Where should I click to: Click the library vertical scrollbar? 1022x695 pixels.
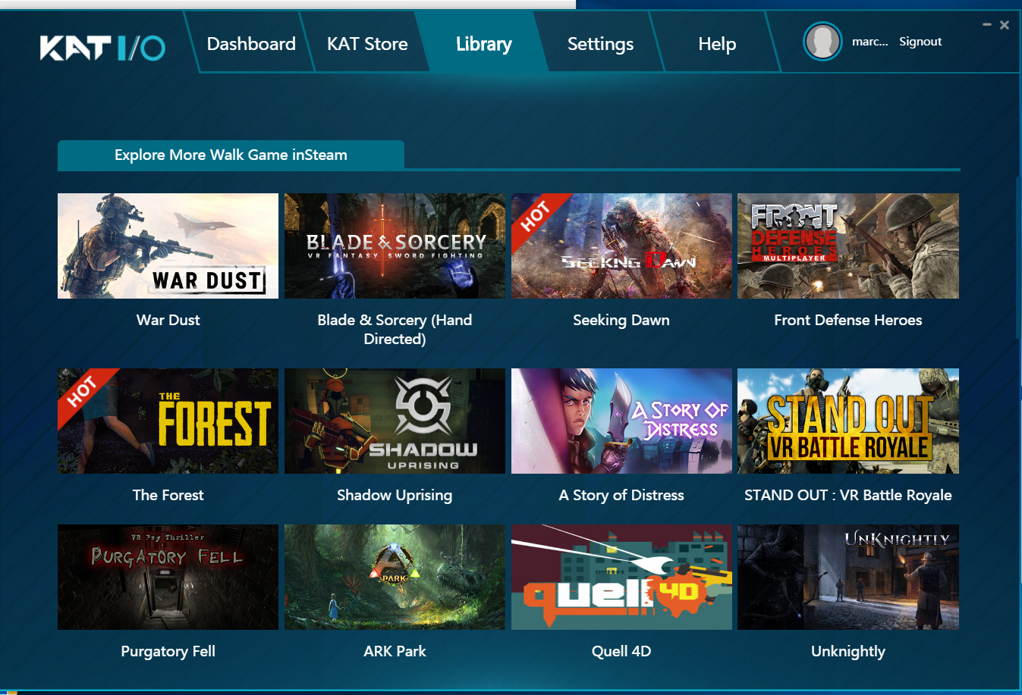[x=1017, y=258]
